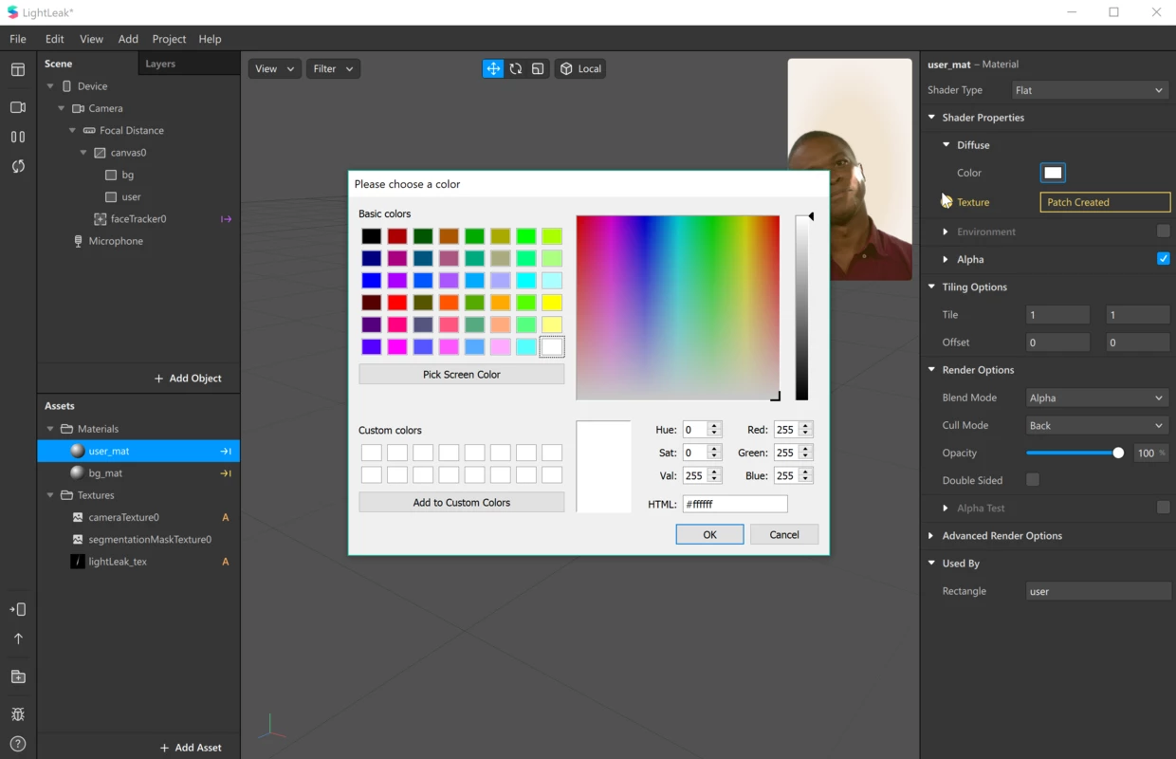Select the move/translate manipulator tool
This screenshot has height=759, width=1176.
point(492,68)
